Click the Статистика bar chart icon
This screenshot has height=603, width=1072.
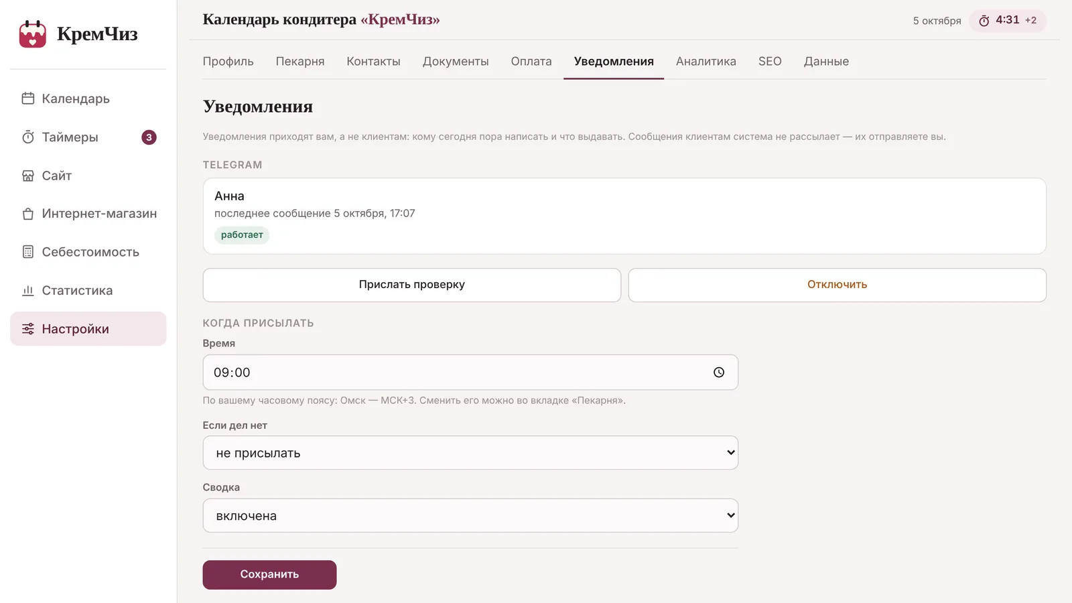(28, 291)
